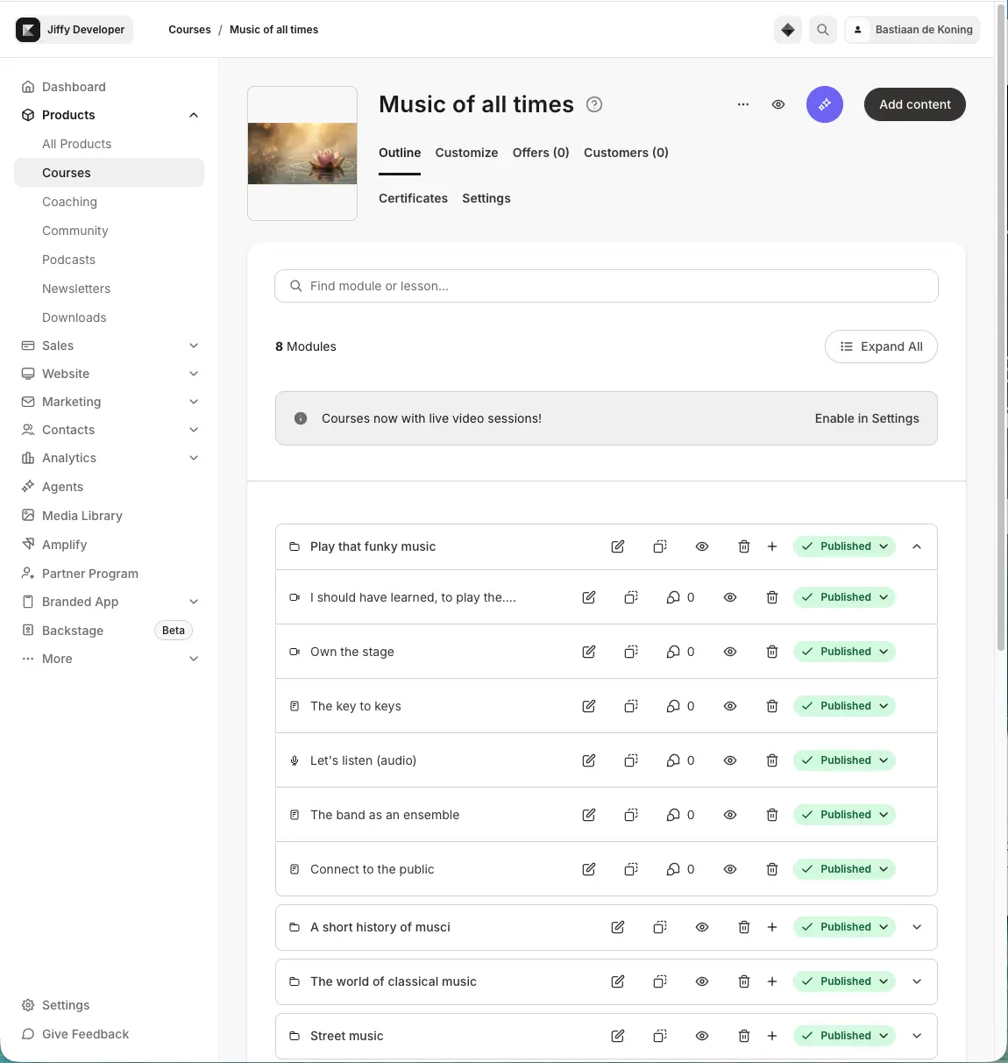Viewport: 1008px width, 1063px height.
Task: Toggle eye icon for 'A short history of musci'
Action: (x=702, y=927)
